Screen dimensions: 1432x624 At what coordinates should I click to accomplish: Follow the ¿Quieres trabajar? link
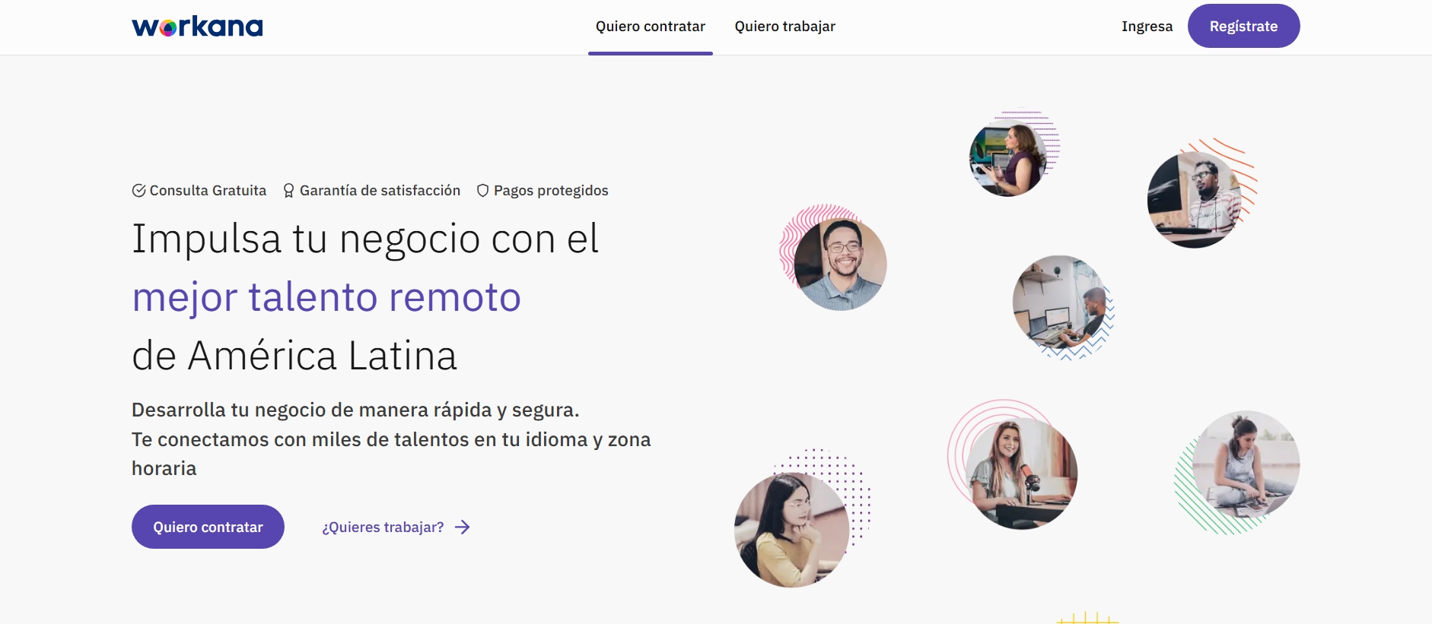click(x=383, y=527)
